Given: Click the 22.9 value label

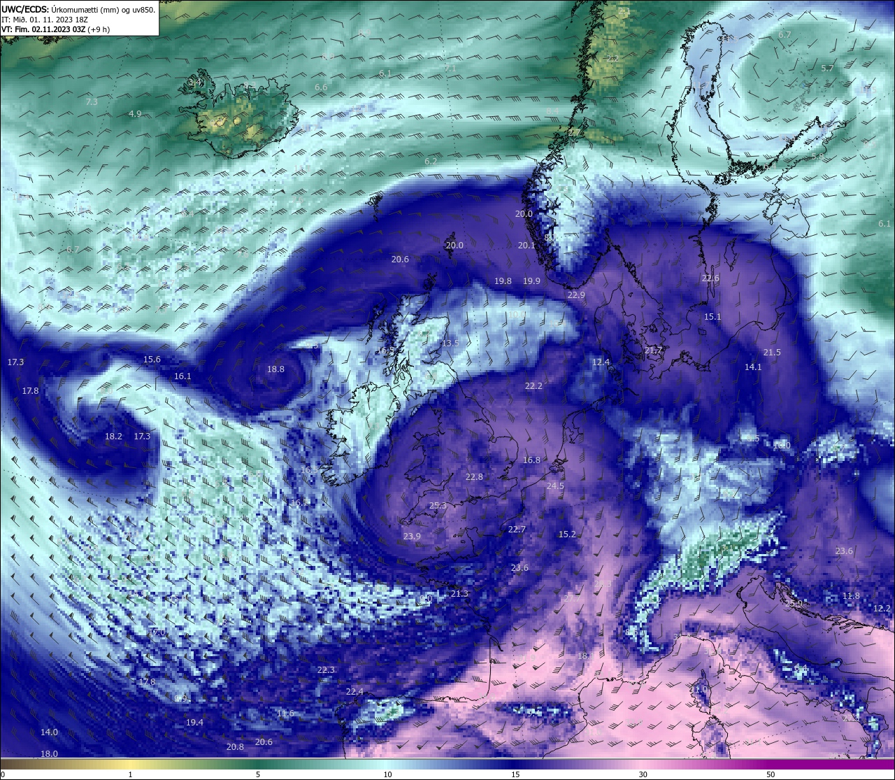Looking at the screenshot, I should pyautogui.click(x=576, y=295).
